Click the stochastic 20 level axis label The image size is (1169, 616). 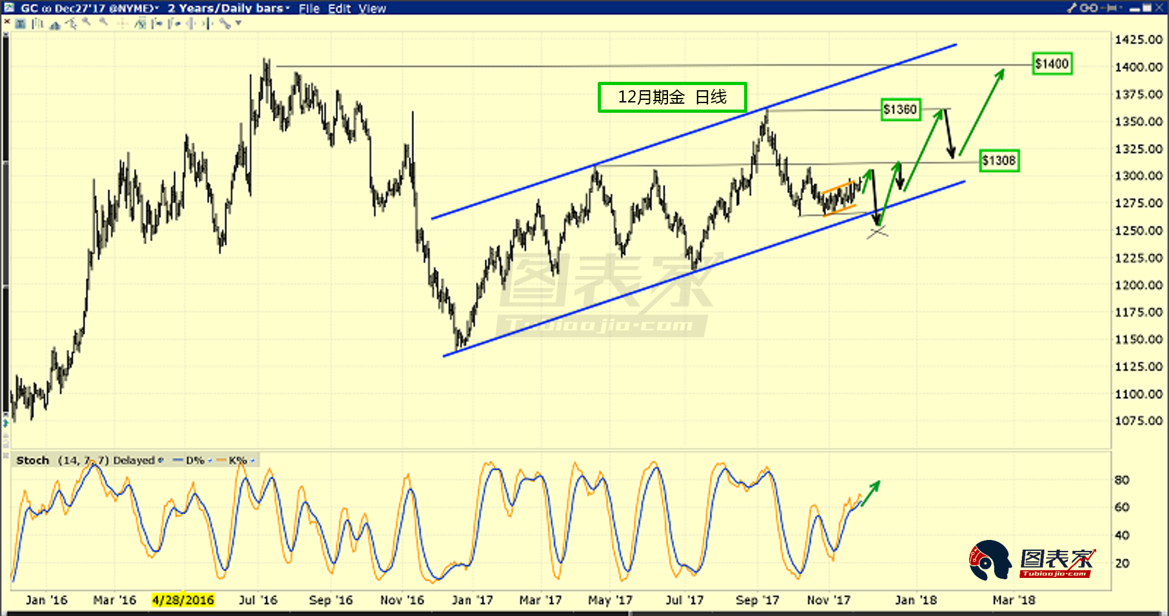pos(1122,563)
